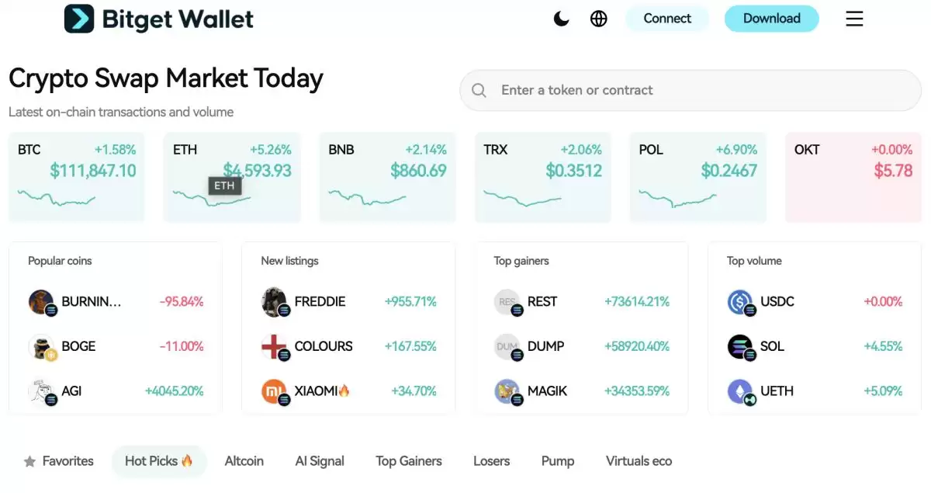
Task: Click the Bitget Wallet logo
Action: pos(159,19)
